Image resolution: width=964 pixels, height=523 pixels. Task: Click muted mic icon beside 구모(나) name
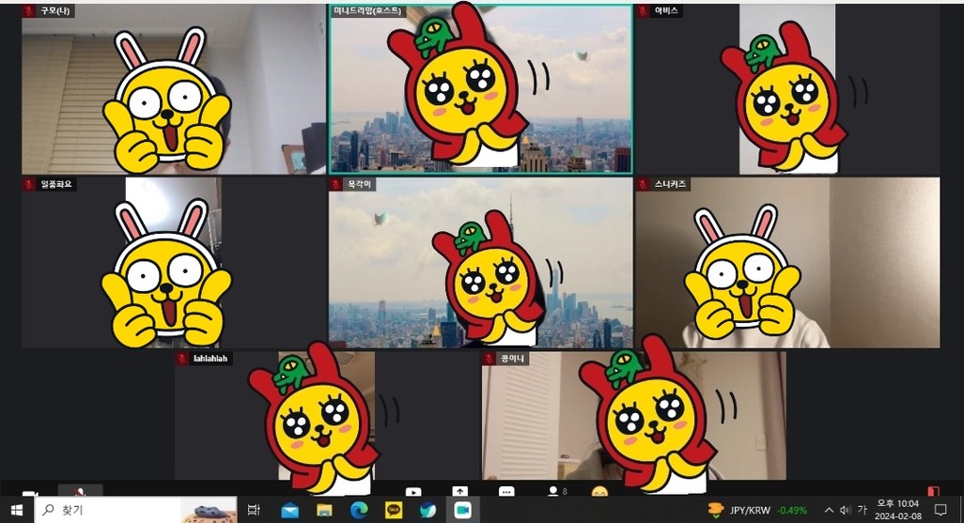[x=29, y=11]
